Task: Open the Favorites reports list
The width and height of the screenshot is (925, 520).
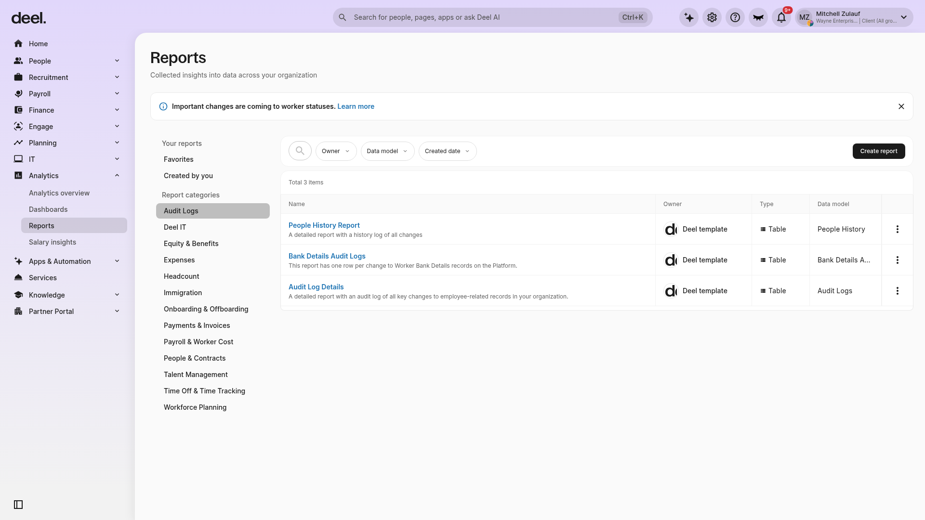Action: tap(213, 159)
